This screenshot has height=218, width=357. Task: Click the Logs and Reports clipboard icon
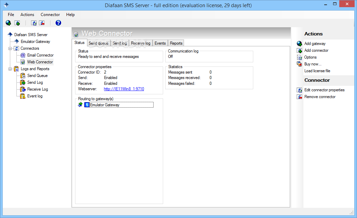[x=16, y=69]
